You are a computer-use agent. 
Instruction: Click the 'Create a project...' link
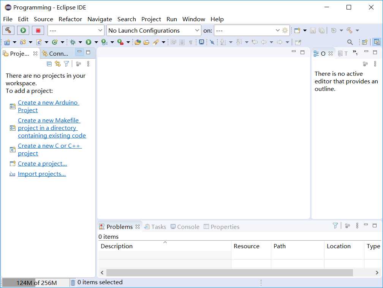coord(42,163)
